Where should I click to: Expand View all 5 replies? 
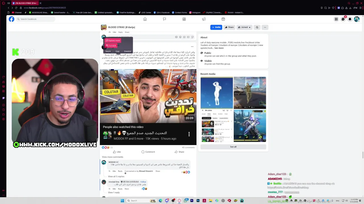point(116,177)
